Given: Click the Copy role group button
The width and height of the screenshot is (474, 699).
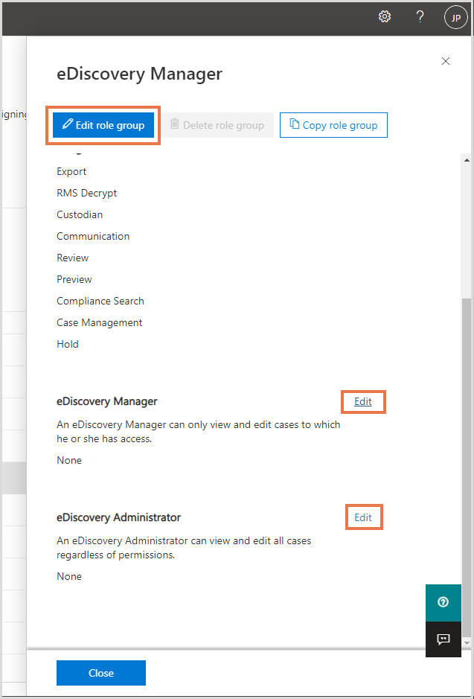Looking at the screenshot, I should (333, 125).
